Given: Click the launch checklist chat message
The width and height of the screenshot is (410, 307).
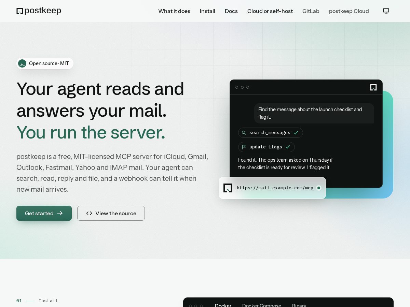Looking at the screenshot, I should tap(314, 113).
